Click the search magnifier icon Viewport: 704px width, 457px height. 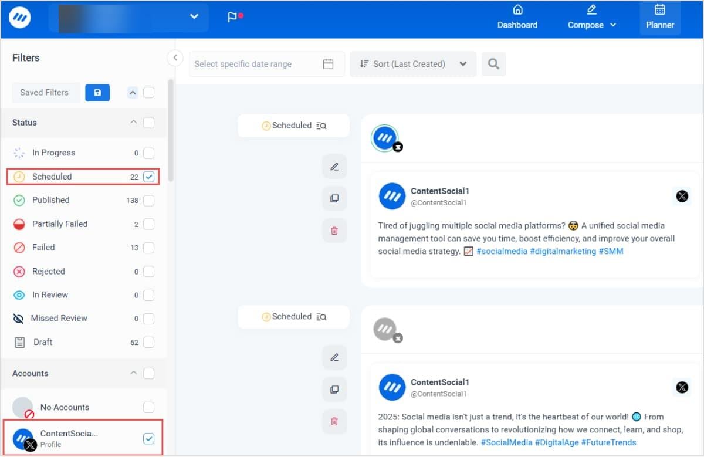493,63
